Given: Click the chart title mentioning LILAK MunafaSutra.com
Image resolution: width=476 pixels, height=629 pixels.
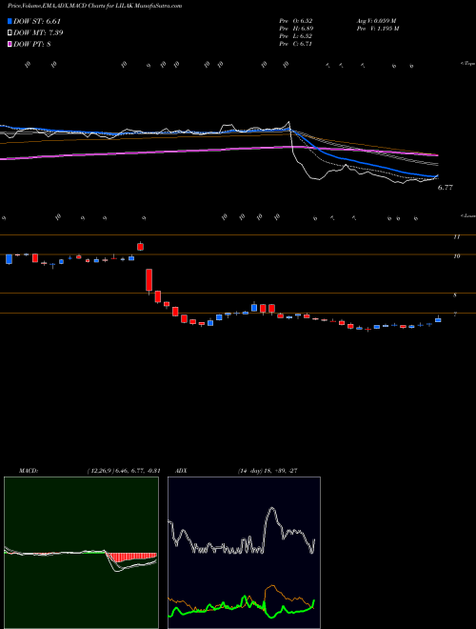Looking at the screenshot, I should click(x=94, y=6).
